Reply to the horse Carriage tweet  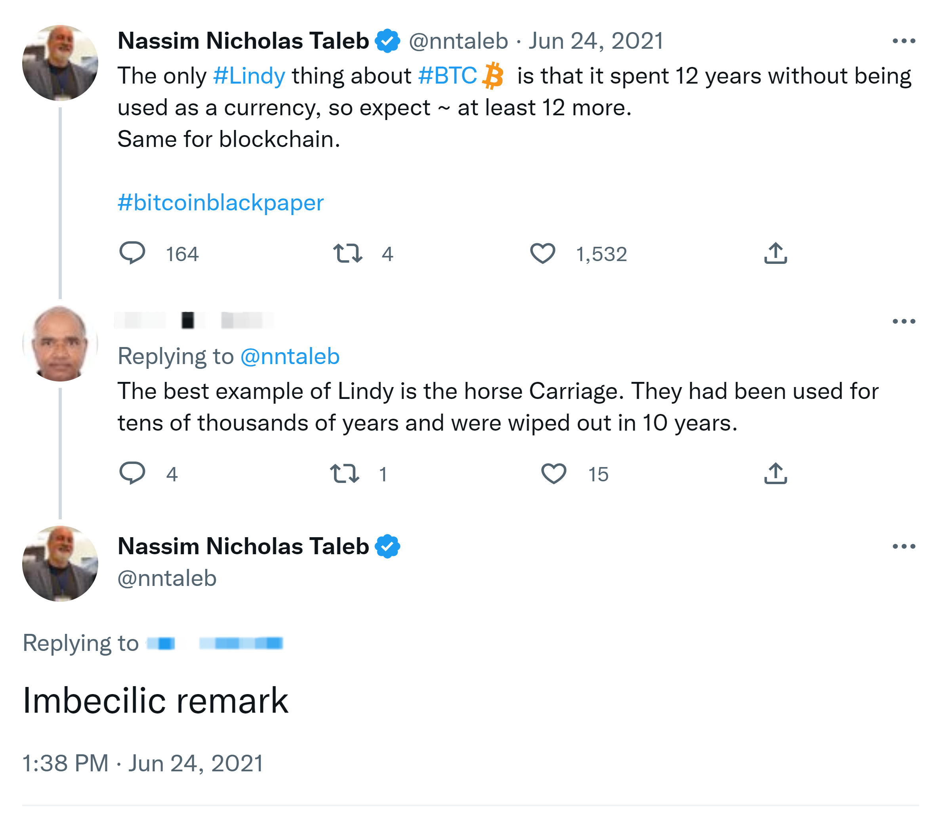tap(132, 473)
